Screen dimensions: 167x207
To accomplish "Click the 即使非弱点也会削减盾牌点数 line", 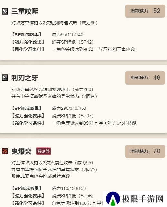I will [41, 176].
